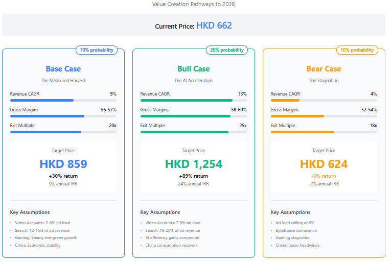This screenshot has width=392, height=263.
Task: Click the 10% probability badge
Action: [357, 50]
